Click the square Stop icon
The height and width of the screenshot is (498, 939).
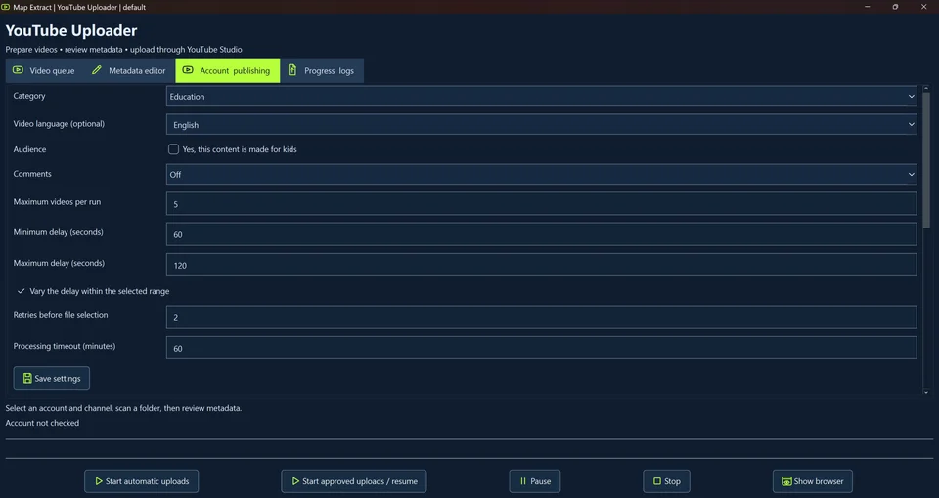pyautogui.click(x=657, y=481)
